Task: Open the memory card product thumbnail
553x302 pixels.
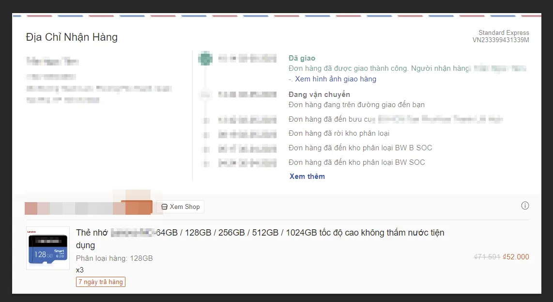Action: 48,248
